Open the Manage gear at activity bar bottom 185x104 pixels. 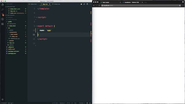[3, 99]
